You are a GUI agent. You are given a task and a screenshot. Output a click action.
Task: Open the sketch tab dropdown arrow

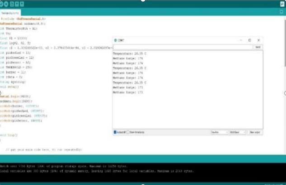click(x=281, y=12)
